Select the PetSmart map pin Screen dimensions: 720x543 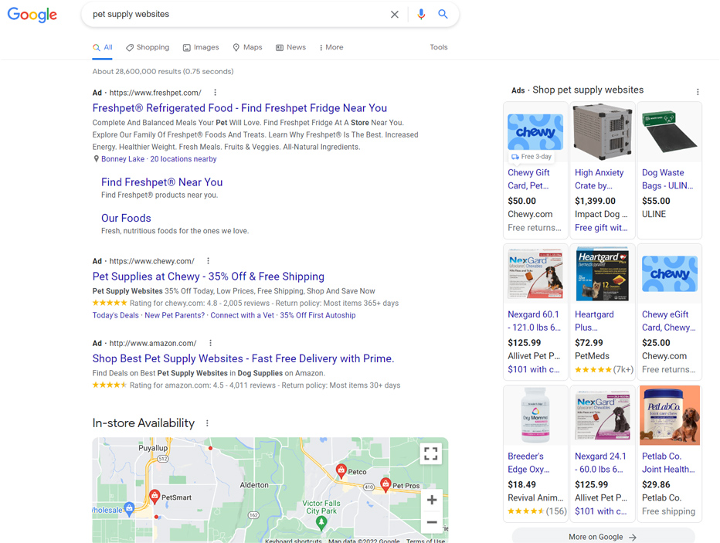coord(155,496)
